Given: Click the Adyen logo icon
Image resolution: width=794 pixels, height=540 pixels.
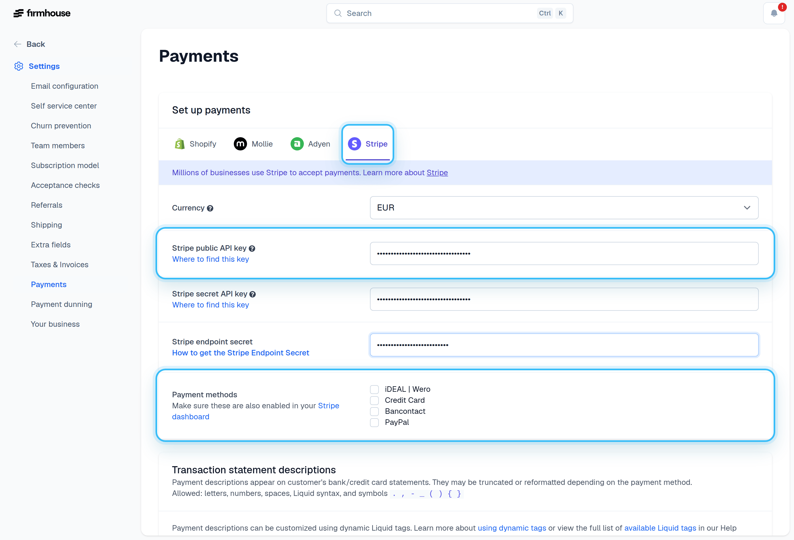Looking at the screenshot, I should click(297, 144).
